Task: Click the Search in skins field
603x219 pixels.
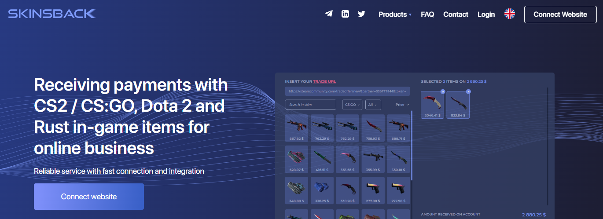Action: 310,105
